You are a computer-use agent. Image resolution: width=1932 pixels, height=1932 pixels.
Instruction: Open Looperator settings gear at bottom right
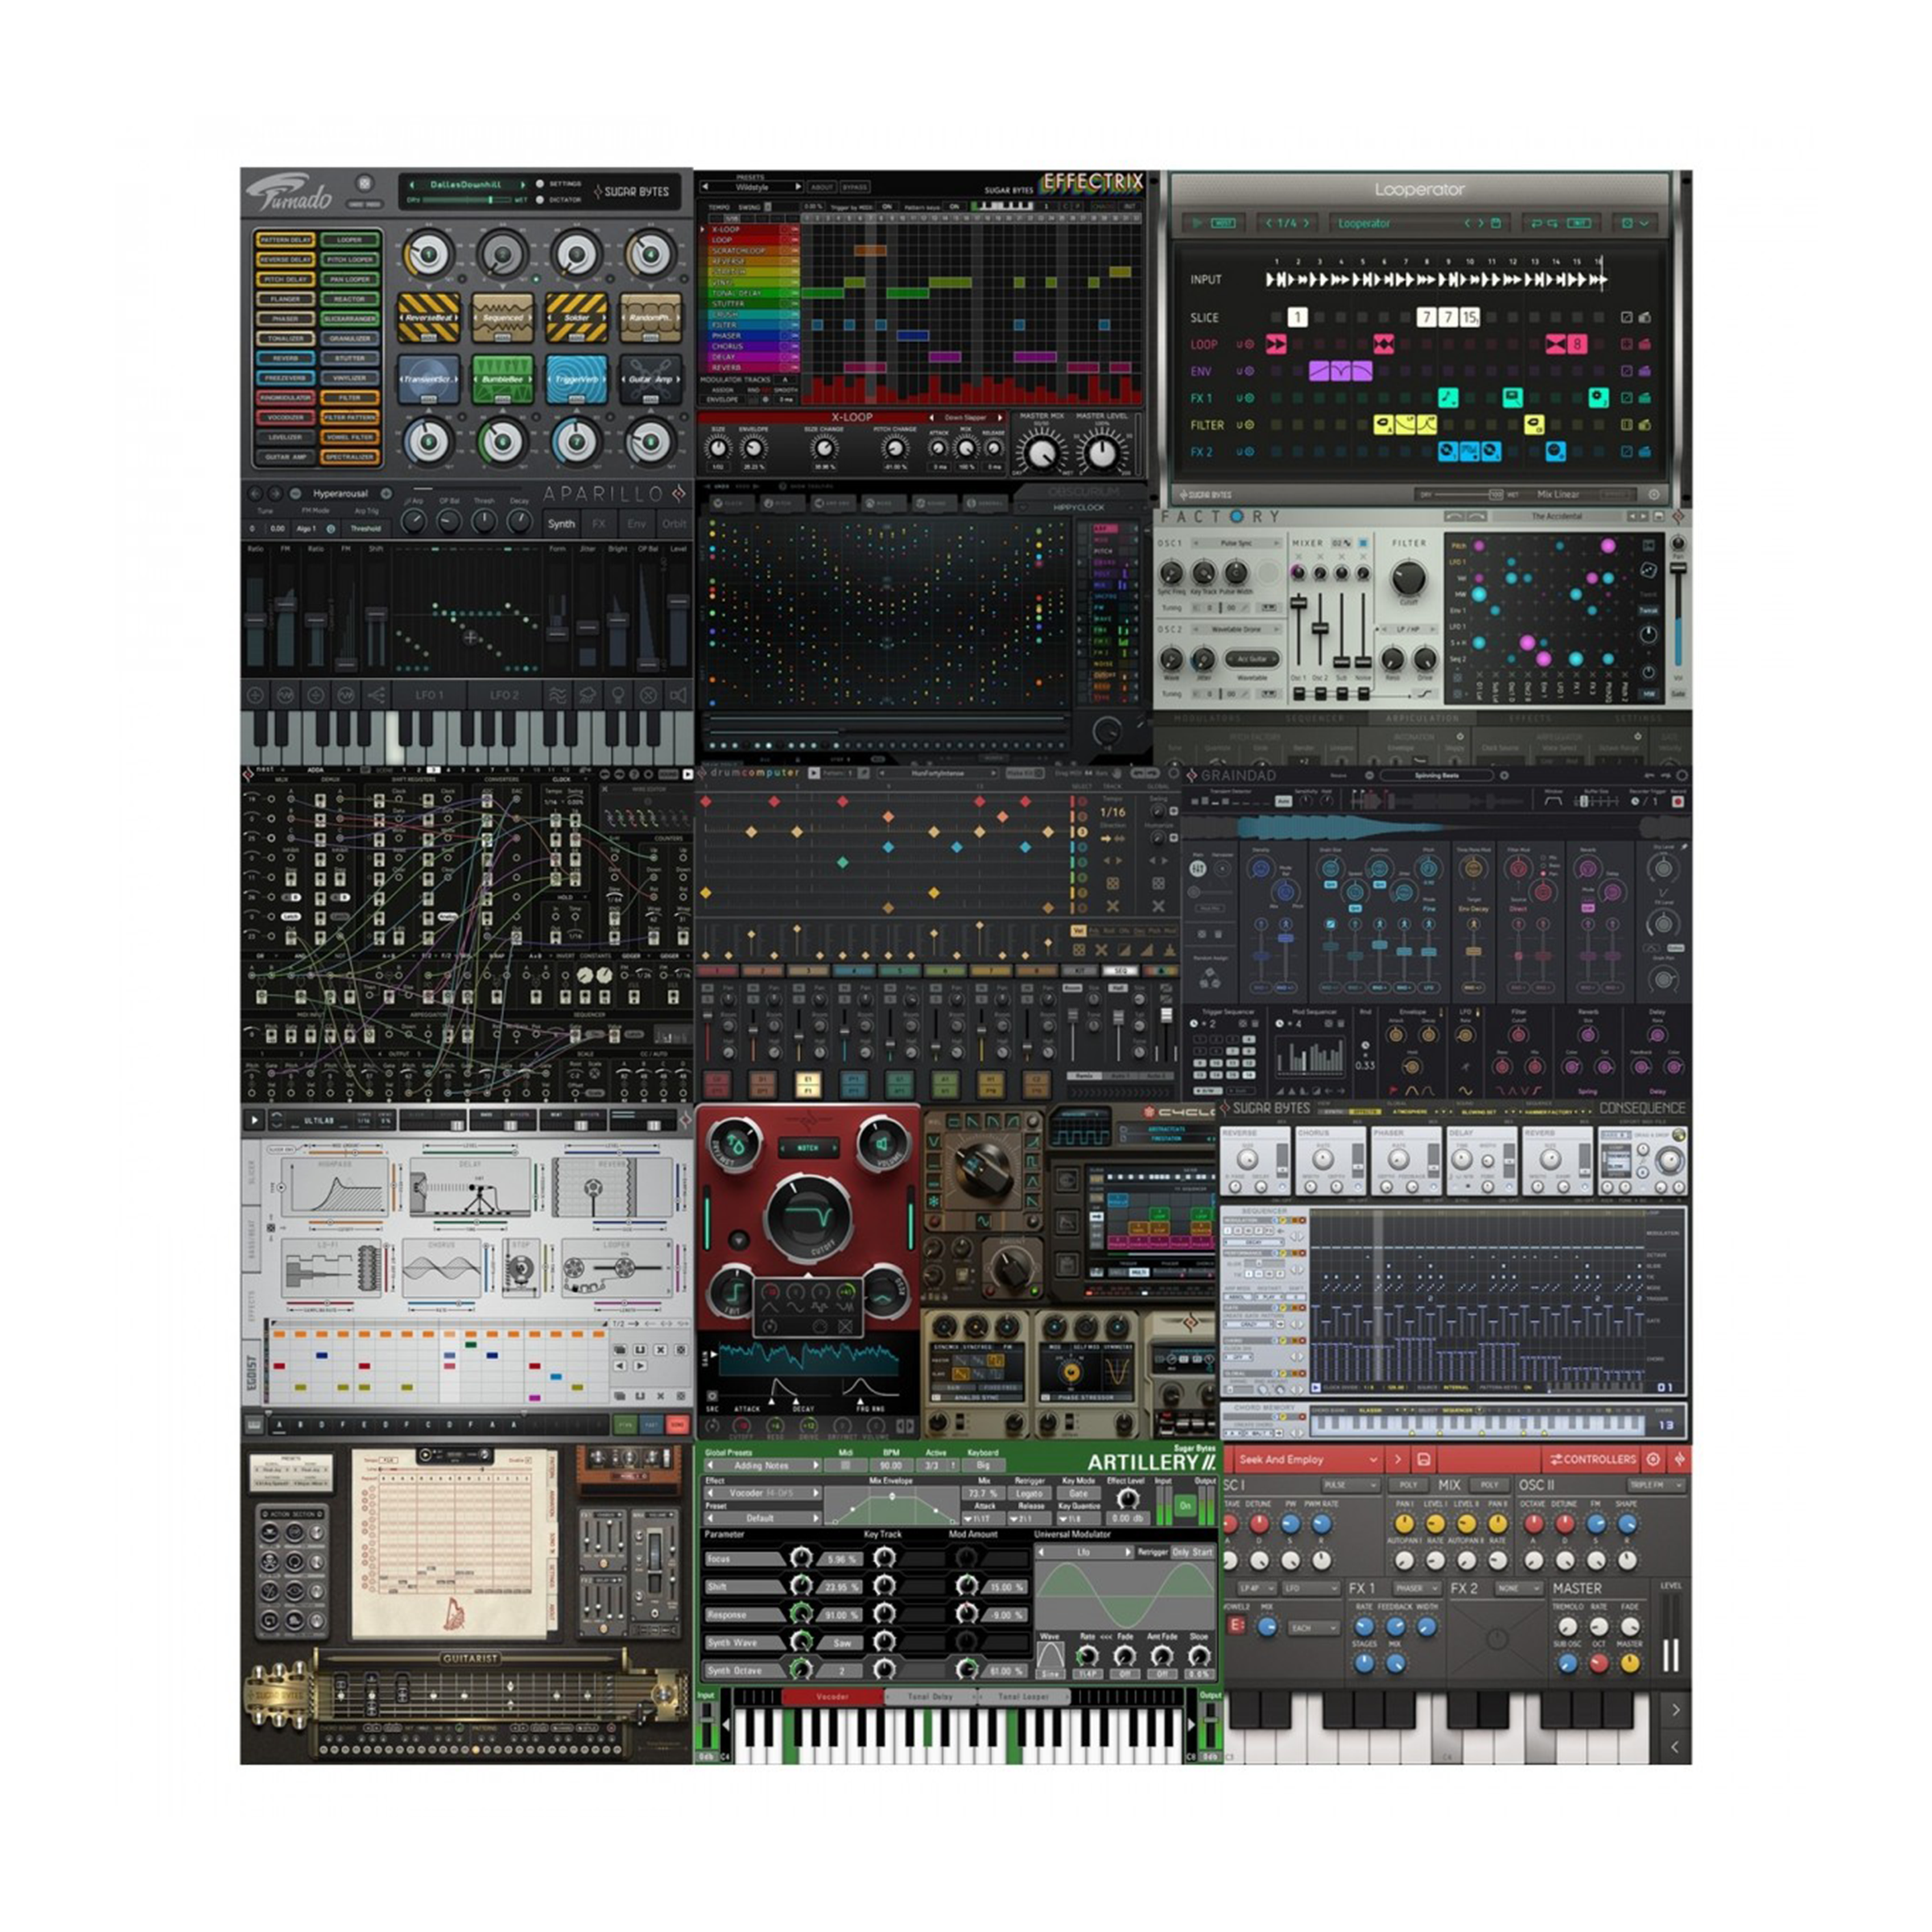[x=1654, y=495]
